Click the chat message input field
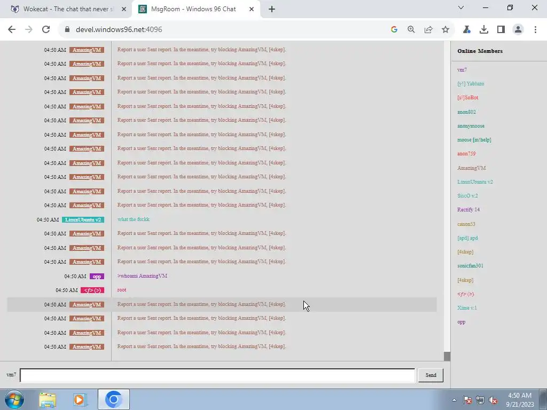This screenshot has width=547, height=410. pos(217,375)
